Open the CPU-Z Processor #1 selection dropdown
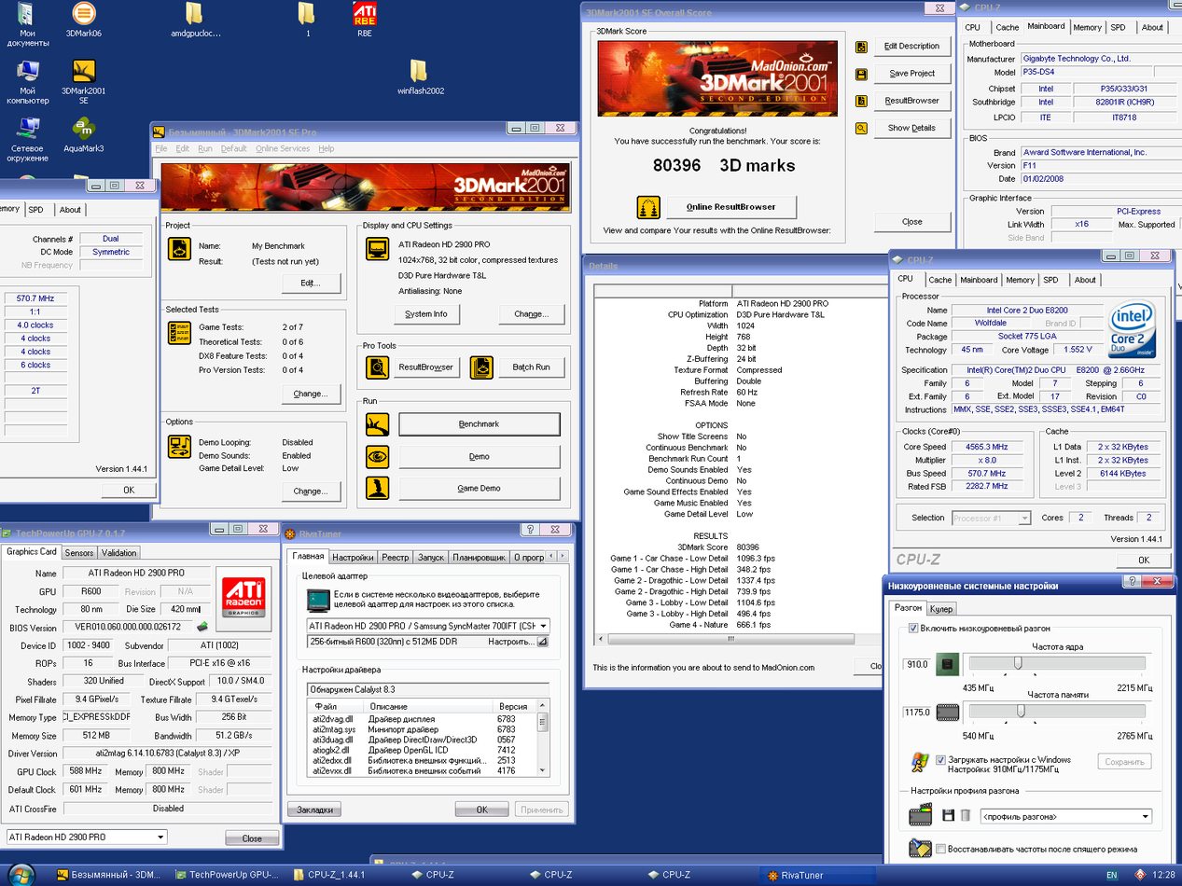This screenshot has width=1182, height=886. click(991, 519)
